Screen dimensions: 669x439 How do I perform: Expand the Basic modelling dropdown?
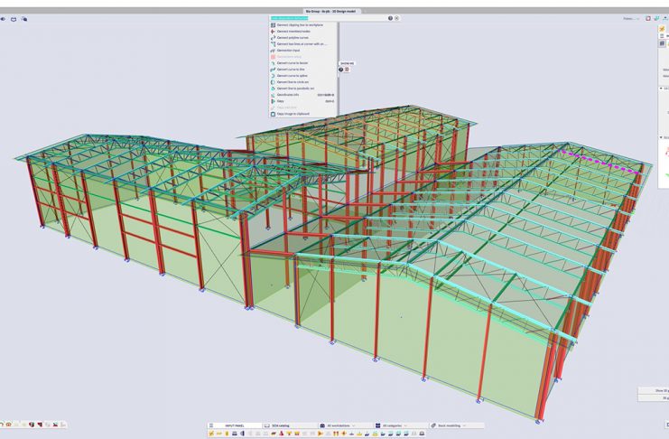click(x=456, y=425)
